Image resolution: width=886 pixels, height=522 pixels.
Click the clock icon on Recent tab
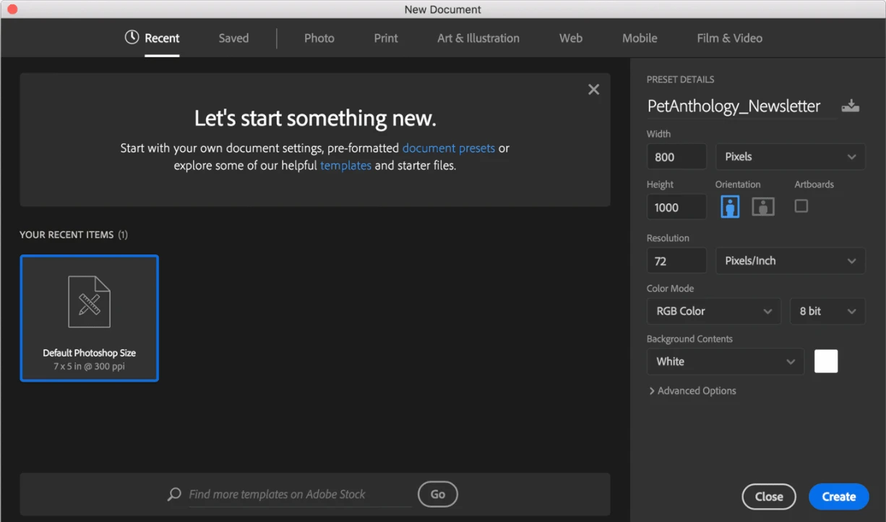[x=132, y=38]
